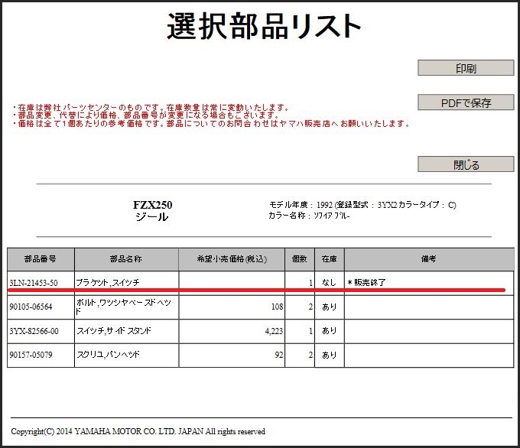
Task: Select part number 3LN-21453-50
Action: pos(33,282)
